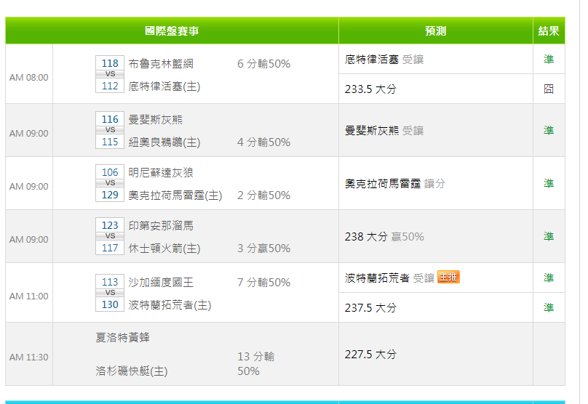
Task: Open the 洛杉磯快艇(主) team link
Action: pyautogui.click(x=132, y=371)
